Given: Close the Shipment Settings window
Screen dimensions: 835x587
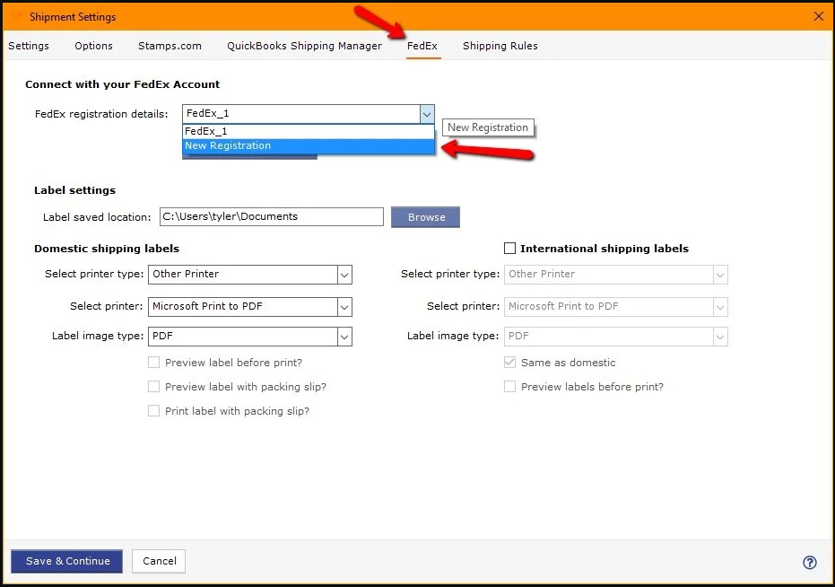Looking at the screenshot, I should coord(817,16).
